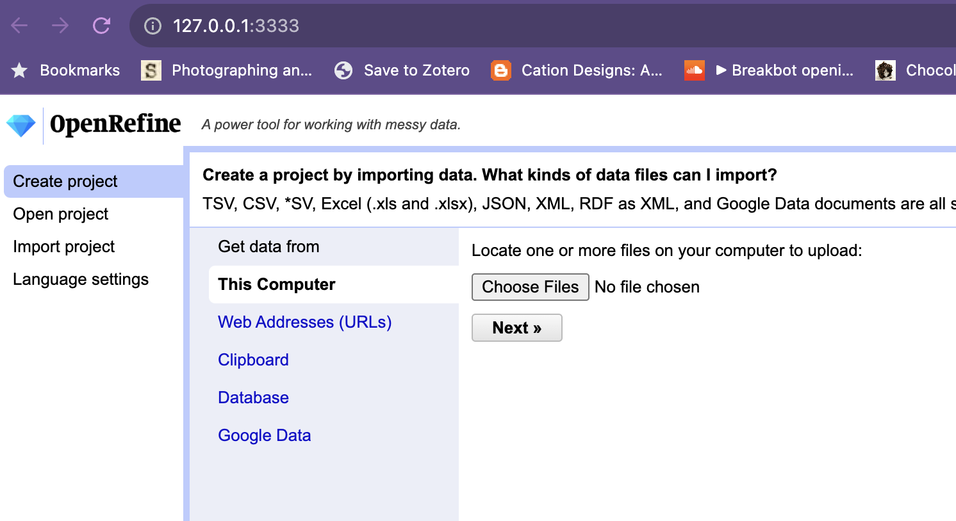
Task: Click the Save to Zotero globe icon
Action: pos(343,70)
